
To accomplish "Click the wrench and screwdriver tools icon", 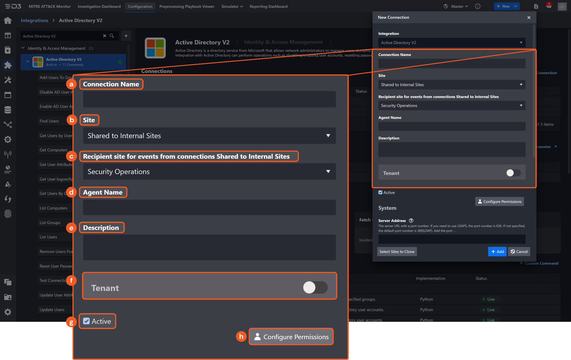I will point(8,80).
